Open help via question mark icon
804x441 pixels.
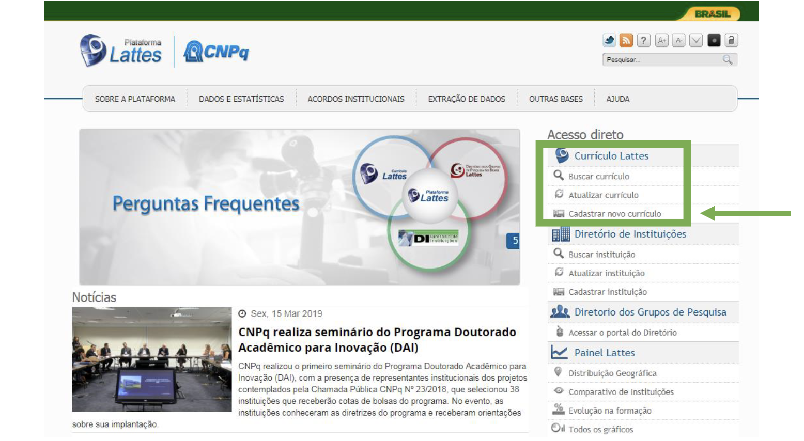(643, 40)
